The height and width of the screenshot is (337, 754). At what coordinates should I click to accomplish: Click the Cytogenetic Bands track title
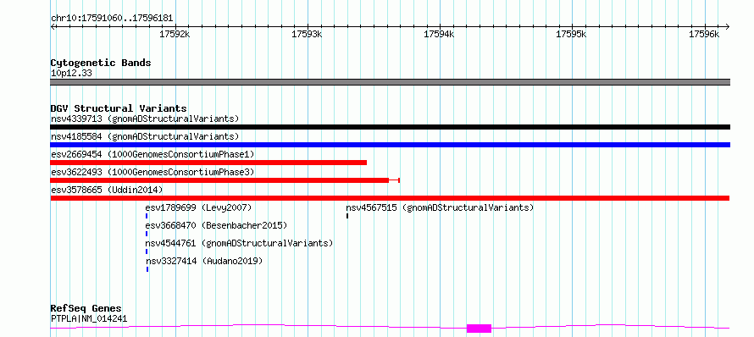point(101,63)
